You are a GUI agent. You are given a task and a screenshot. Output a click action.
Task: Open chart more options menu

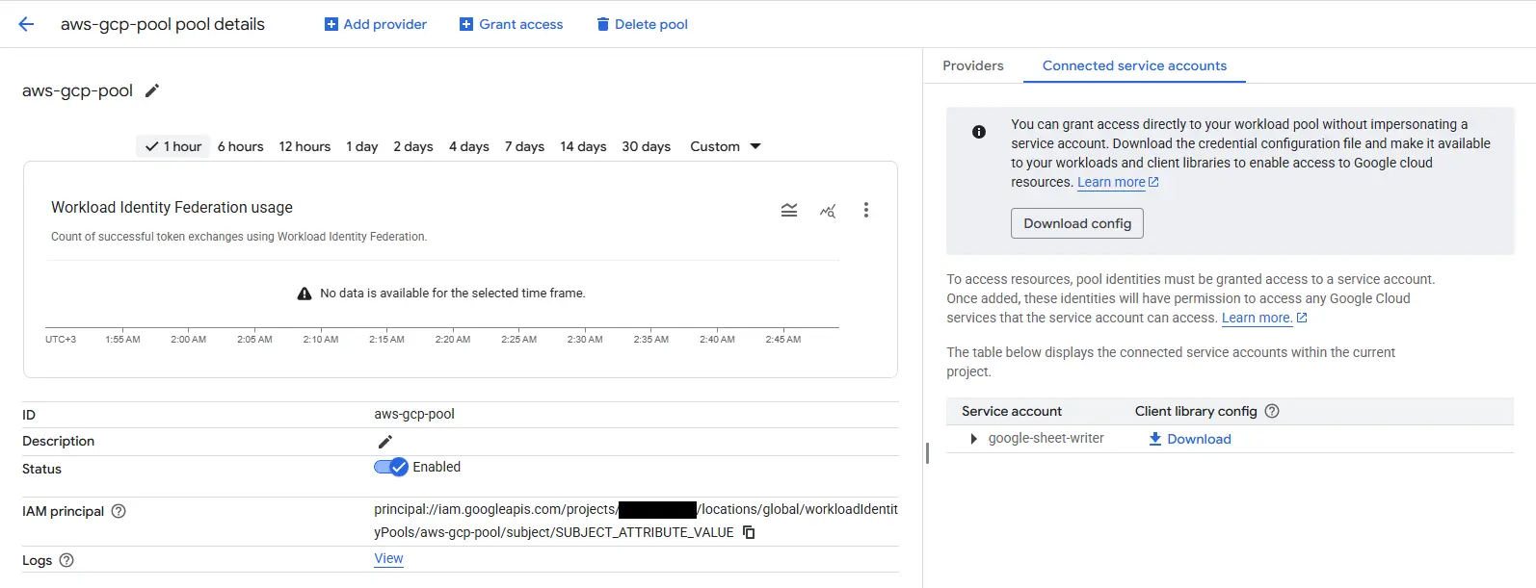866,210
